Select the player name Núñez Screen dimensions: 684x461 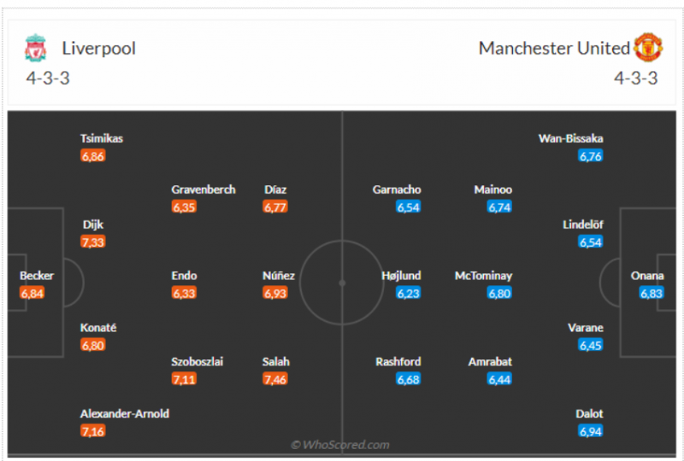click(279, 276)
